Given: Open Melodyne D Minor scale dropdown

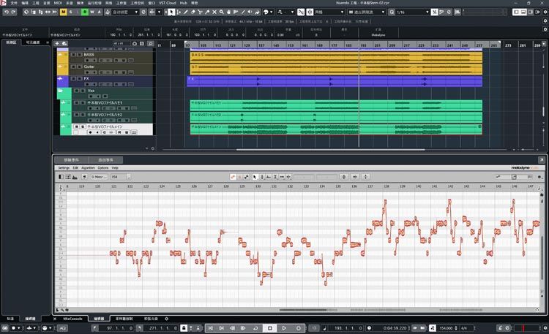Looking at the screenshot, I should pyautogui.click(x=99, y=177).
